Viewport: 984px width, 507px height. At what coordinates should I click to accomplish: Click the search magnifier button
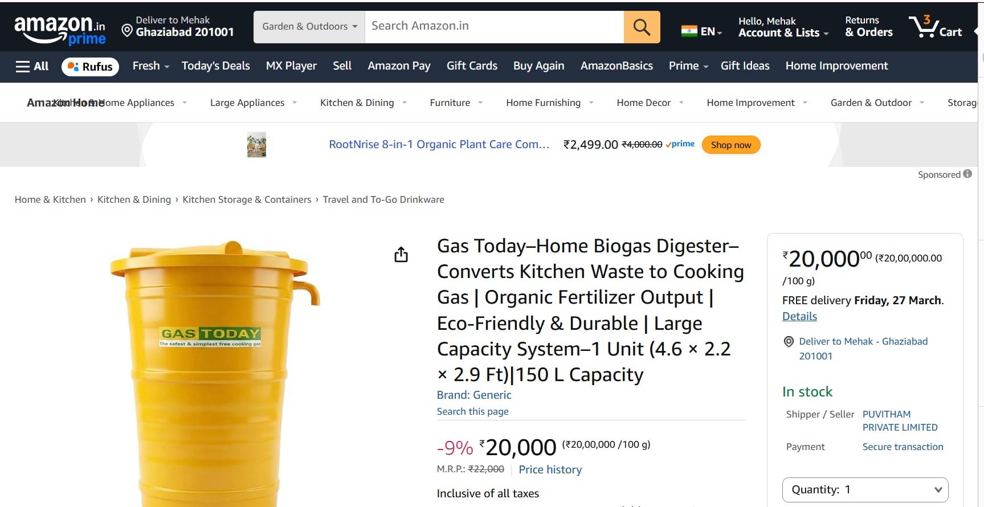642,27
